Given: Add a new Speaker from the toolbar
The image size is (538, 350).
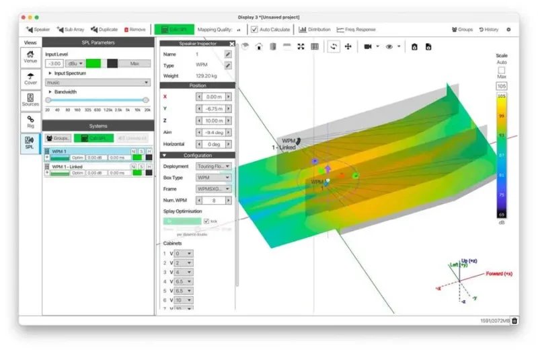Looking at the screenshot, I should tap(38, 30).
